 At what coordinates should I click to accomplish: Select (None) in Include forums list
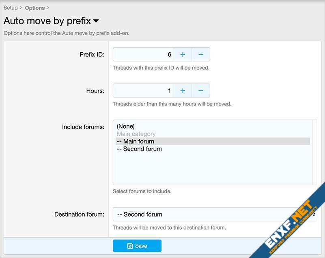coord(126,126)
